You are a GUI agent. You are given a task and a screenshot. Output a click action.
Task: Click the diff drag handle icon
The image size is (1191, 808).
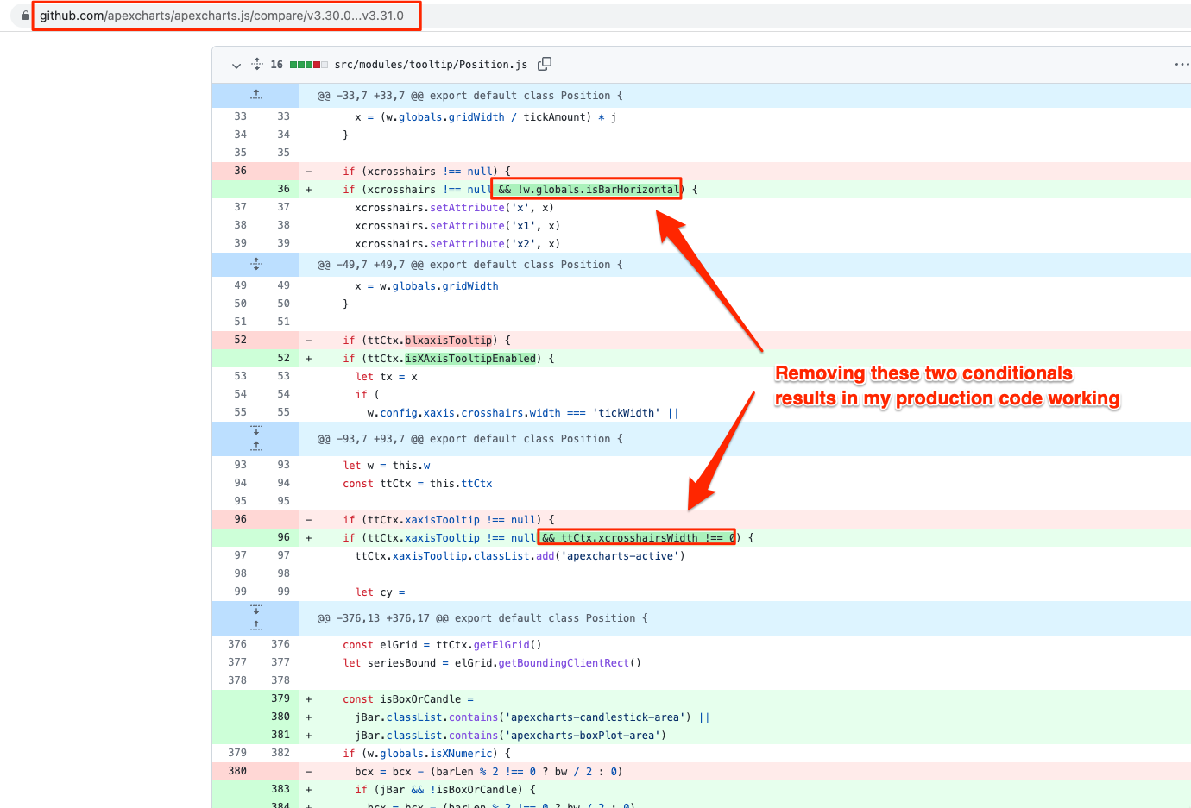(x=256, y=64)
